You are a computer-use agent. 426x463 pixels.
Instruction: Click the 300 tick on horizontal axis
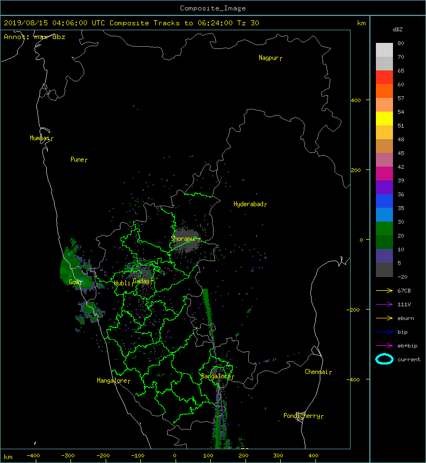[x=278, y=456]
